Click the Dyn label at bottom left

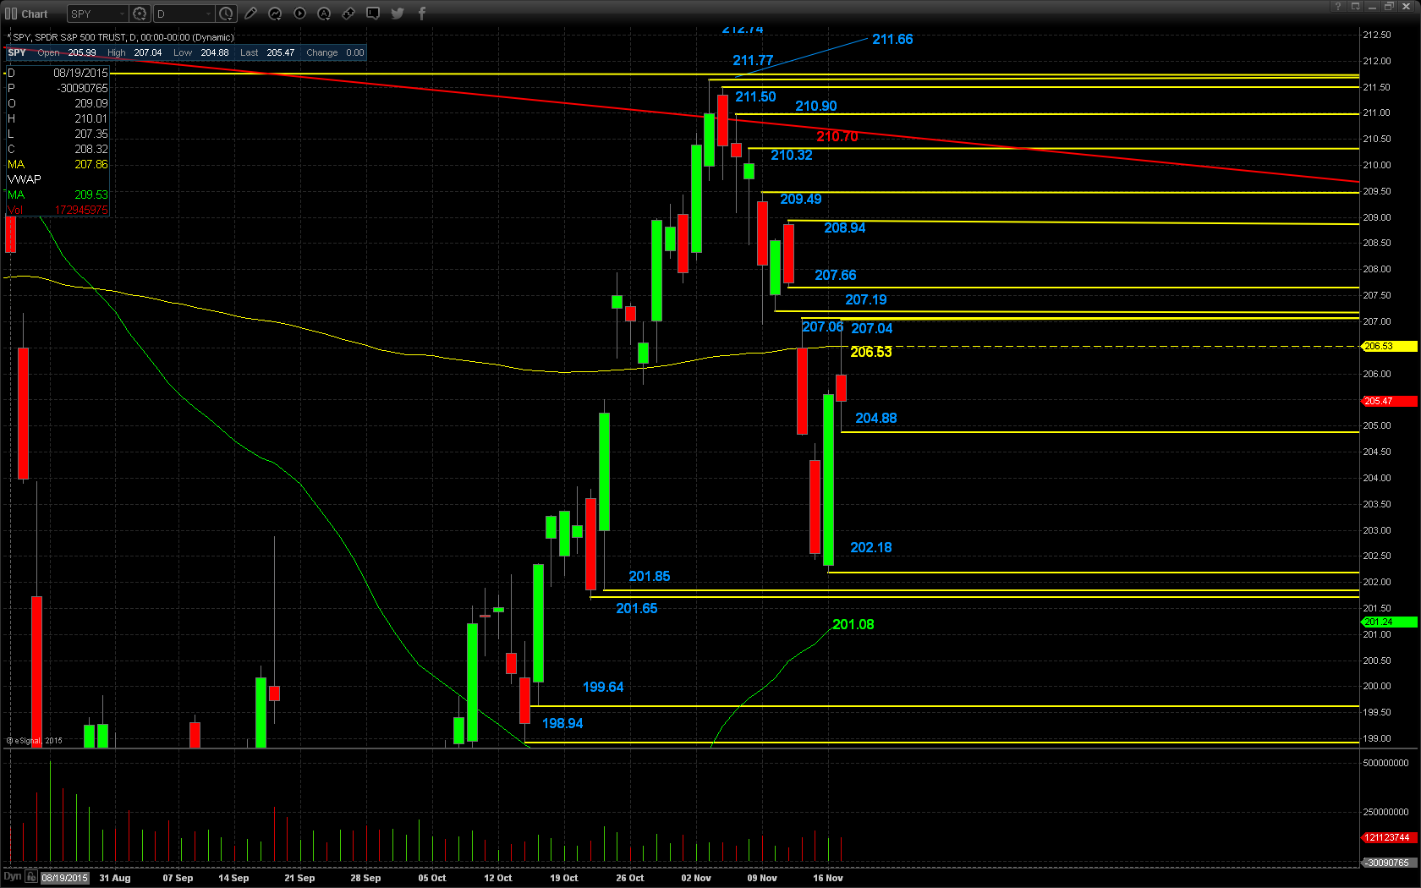12,877
